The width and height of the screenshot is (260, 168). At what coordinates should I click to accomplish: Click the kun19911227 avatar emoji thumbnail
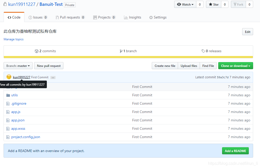[x=9, y=77]
